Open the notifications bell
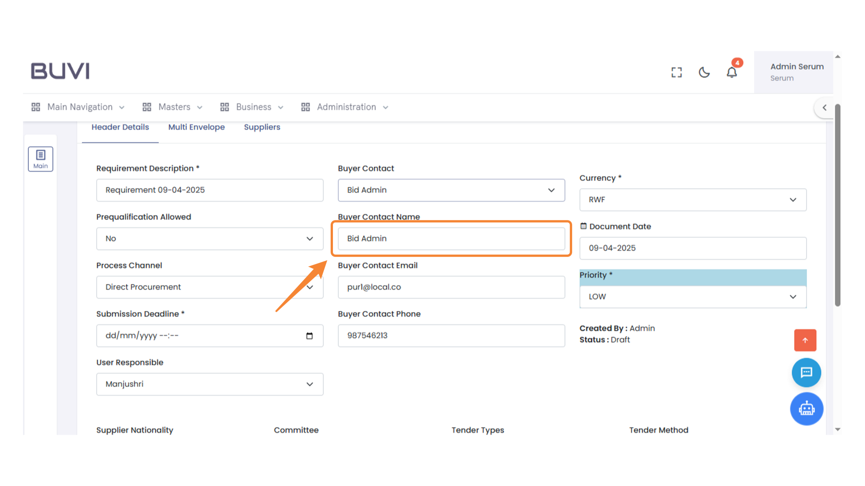Viewport: 865px width, 486px height. click(x=732, y=72)
